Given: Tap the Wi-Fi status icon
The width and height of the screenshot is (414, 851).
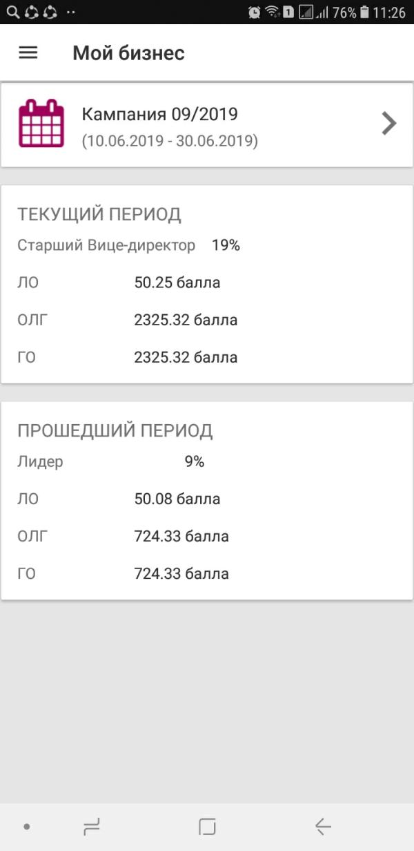Looking at the screenshot, I should (272, 12).
